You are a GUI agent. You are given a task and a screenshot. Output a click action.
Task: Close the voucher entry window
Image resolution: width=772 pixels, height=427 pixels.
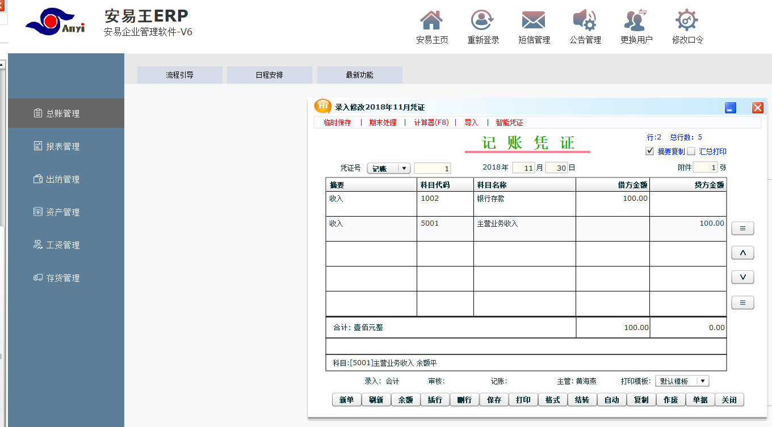[758, 108]
